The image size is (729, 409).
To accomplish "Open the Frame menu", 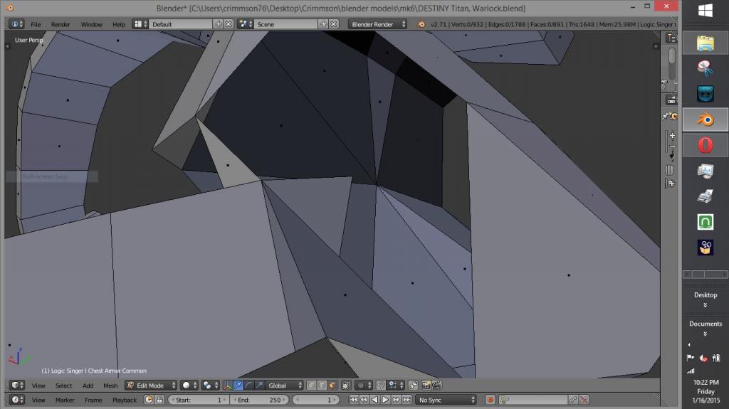I will point(93,400).
